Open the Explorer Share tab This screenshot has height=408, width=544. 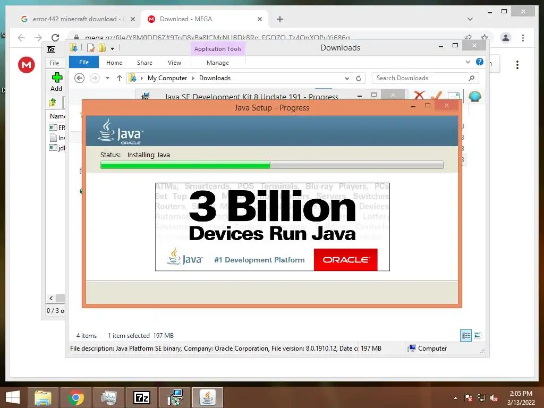click(144, 63)
